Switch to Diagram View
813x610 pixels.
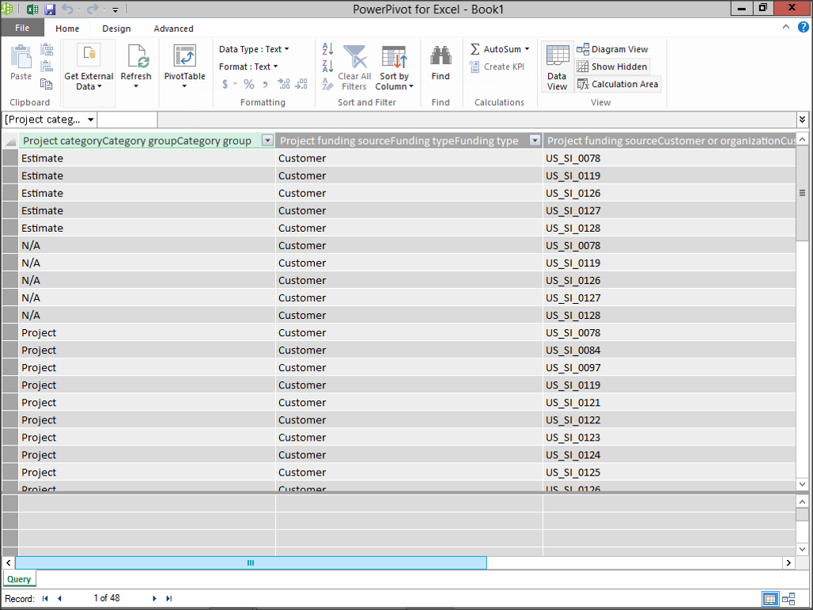click(x=612, y=49)
